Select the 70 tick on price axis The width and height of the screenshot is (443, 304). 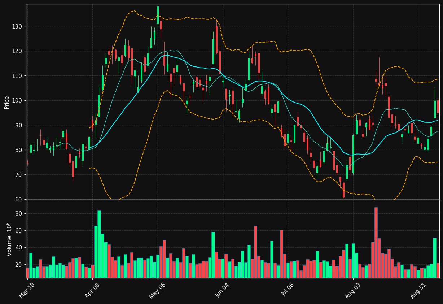[x=18, y=175]
